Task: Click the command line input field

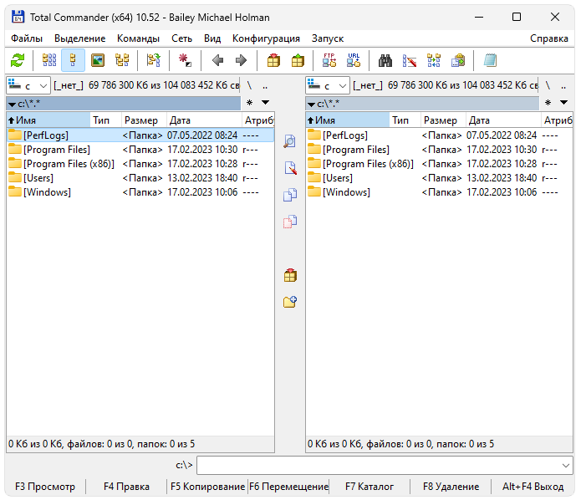Action: coord(376,465)
